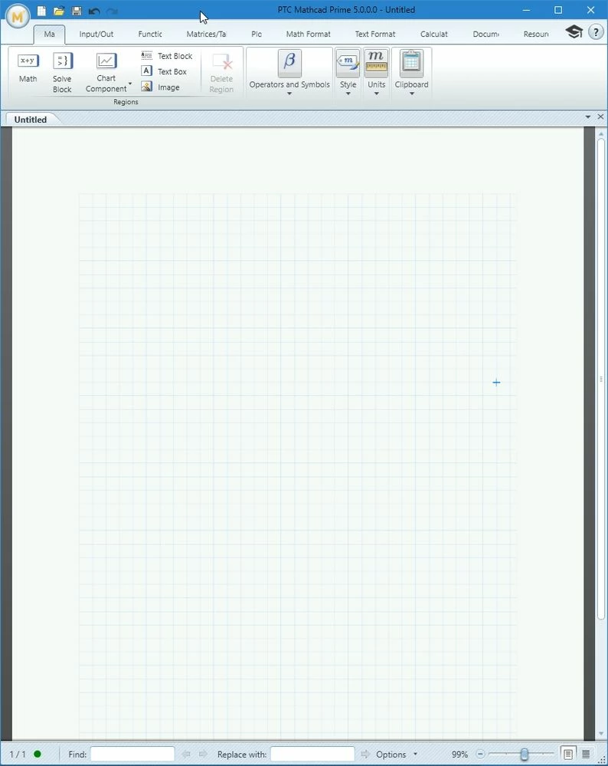608x766 pixels.
Task: Click the blue crosshair cursor on worksheet
Action: click(496, 383)
